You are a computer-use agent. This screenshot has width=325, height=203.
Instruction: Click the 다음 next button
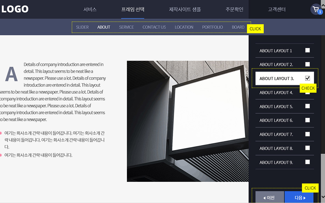pos(299,197)
